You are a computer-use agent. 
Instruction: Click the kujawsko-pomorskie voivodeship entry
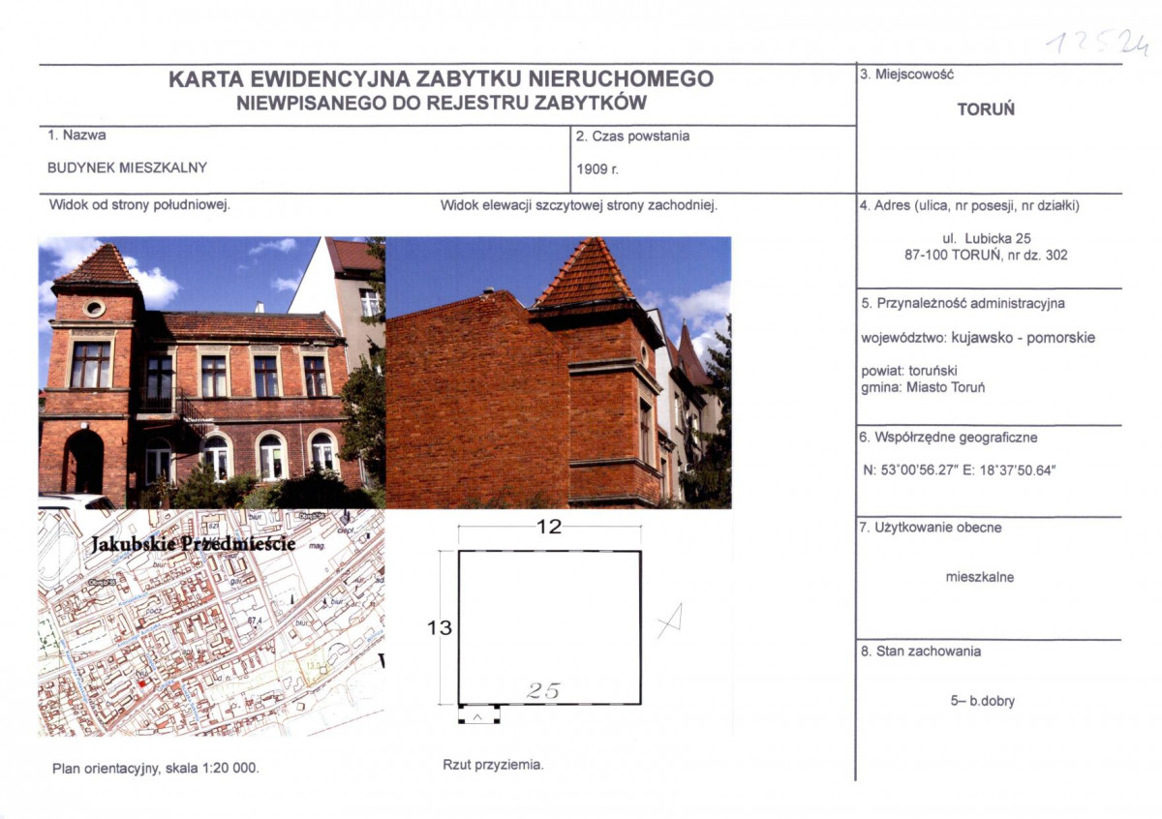pos(980,339)
